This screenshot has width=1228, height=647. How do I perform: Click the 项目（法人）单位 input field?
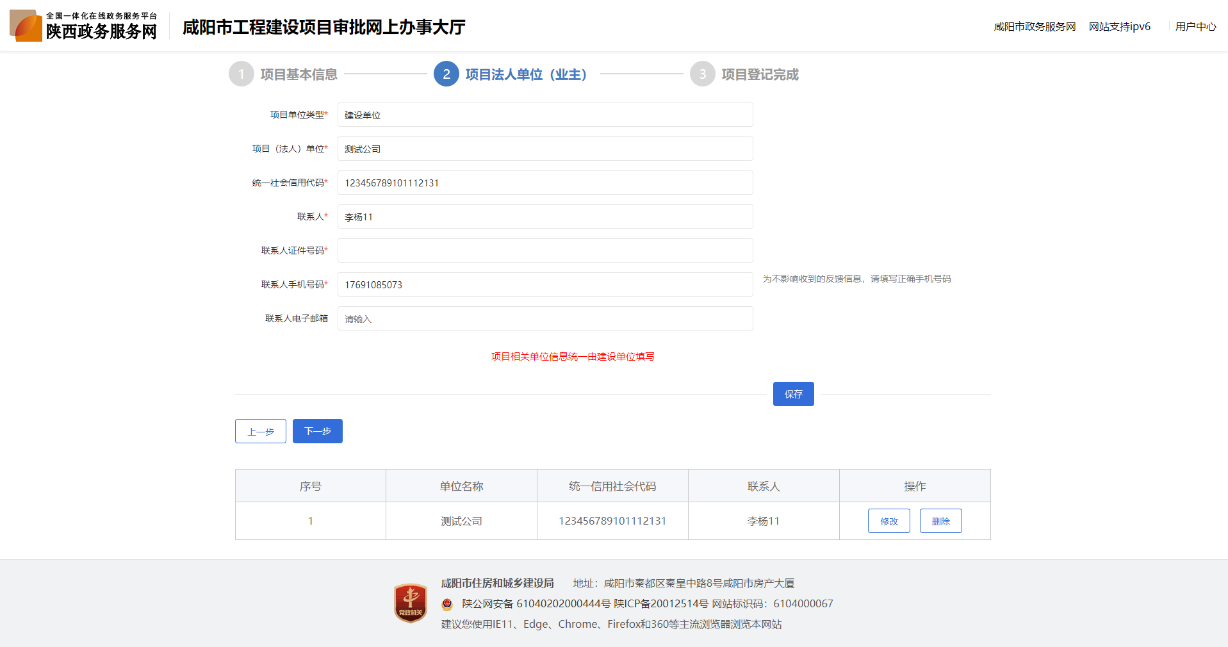(x=544, y=149)
